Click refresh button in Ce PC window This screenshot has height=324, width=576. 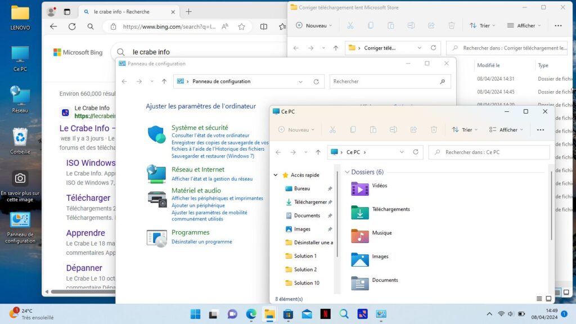coord(416,152)
